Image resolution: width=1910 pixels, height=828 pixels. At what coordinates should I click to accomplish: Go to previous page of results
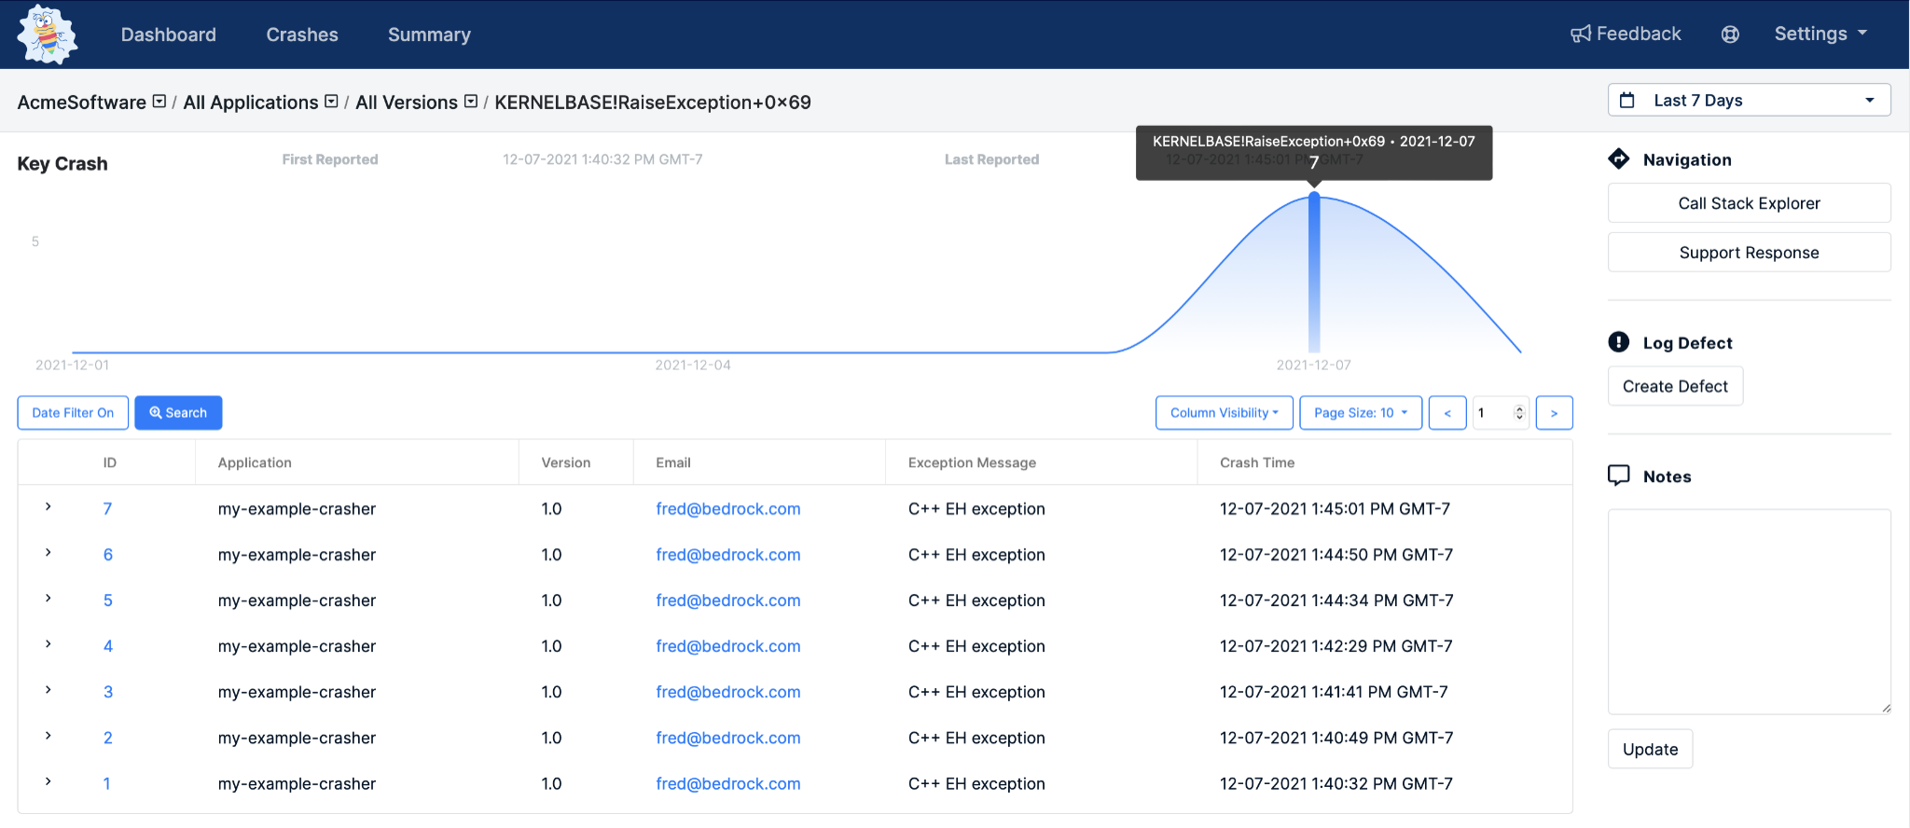tap(1447, 412)
